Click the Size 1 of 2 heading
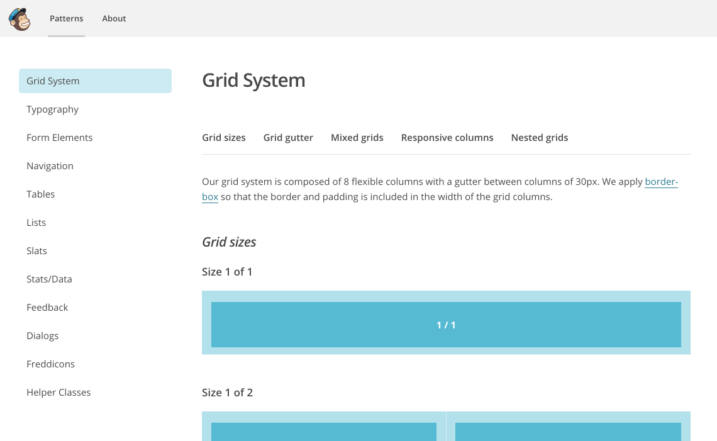This screenshot has width=717, height=441. (x=227, y=393)
